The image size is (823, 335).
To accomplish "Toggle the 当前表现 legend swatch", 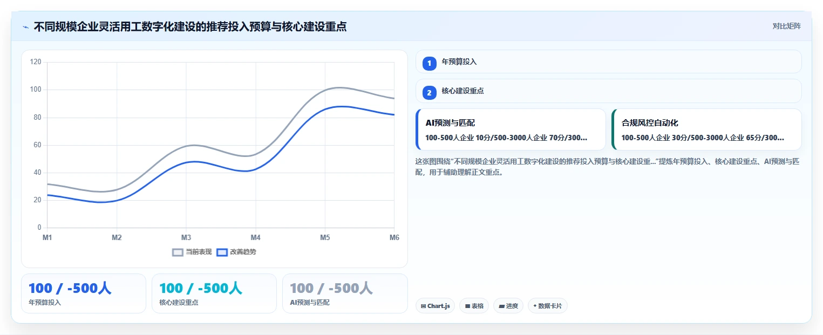I will tap(178, 252).
